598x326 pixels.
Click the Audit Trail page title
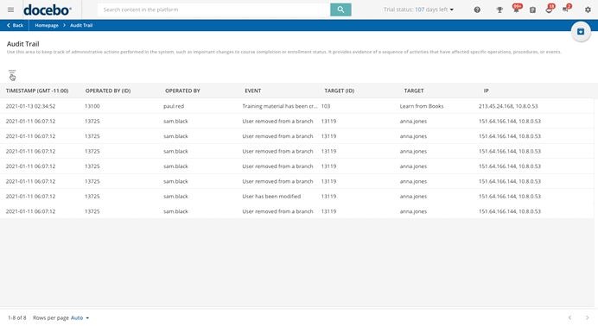point(22,44)
